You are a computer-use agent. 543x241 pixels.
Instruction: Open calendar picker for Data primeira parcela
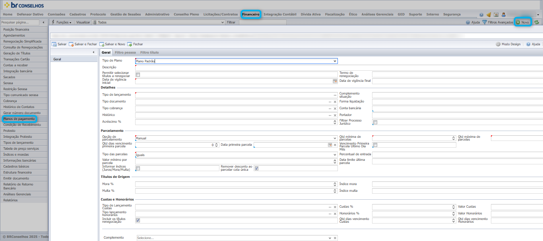[x=330, y=145]
